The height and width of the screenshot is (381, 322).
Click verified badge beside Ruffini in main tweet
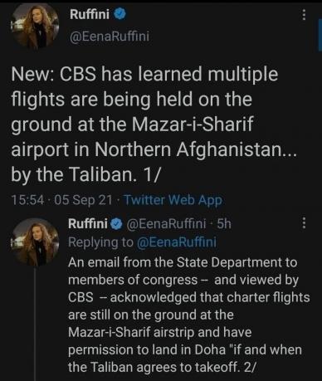pyautogui.click(x=120, y=13)
